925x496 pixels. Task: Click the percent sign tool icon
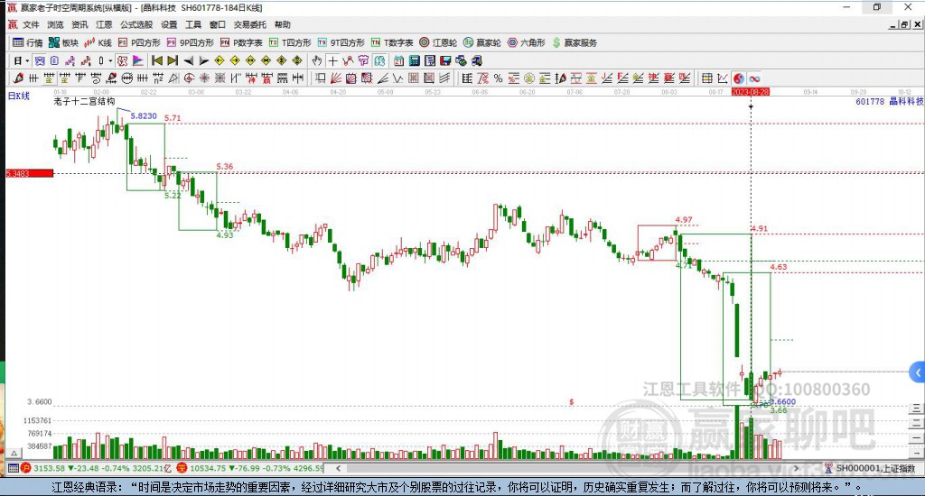pyautogui.click(x=499, y=78)
